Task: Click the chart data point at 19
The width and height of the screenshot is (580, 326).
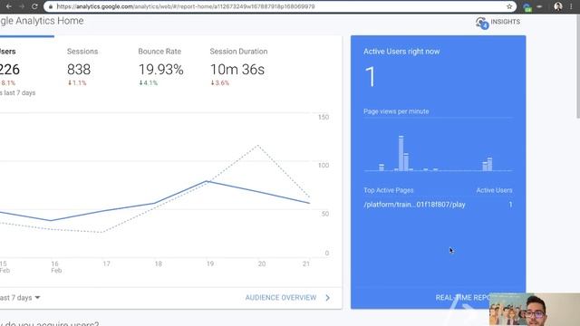Action: click(208, 181)
